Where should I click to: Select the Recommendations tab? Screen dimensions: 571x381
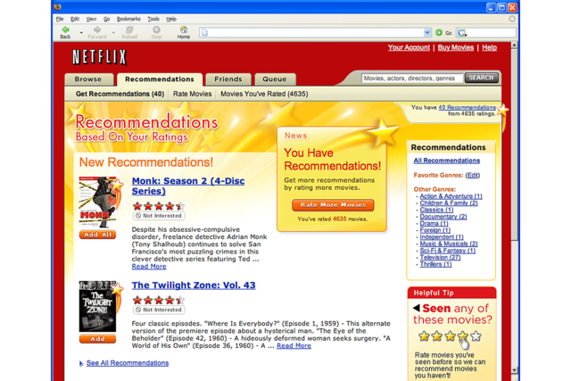coord(160,79)
